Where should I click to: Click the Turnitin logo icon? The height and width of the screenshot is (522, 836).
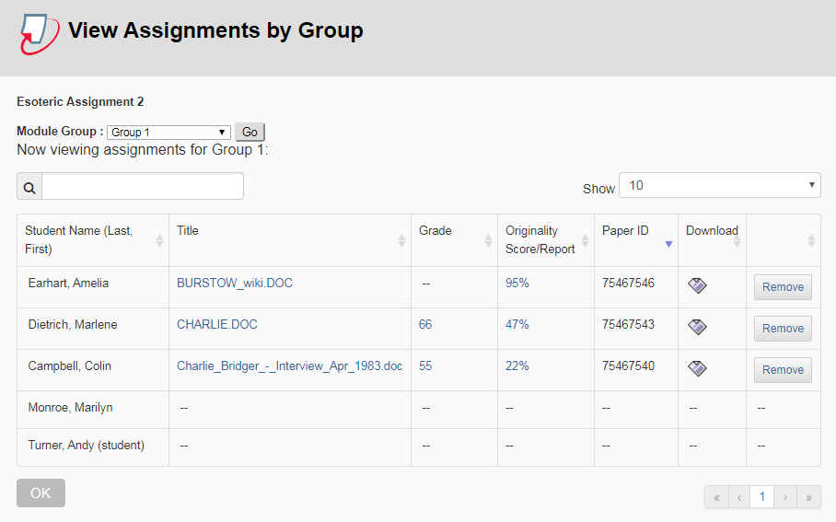40,34
